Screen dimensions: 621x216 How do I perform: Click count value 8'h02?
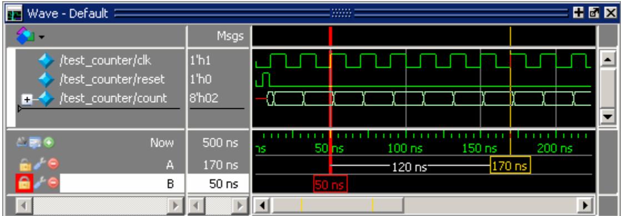click(x=204, y=98)
